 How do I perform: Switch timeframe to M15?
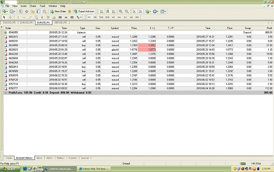101,17
